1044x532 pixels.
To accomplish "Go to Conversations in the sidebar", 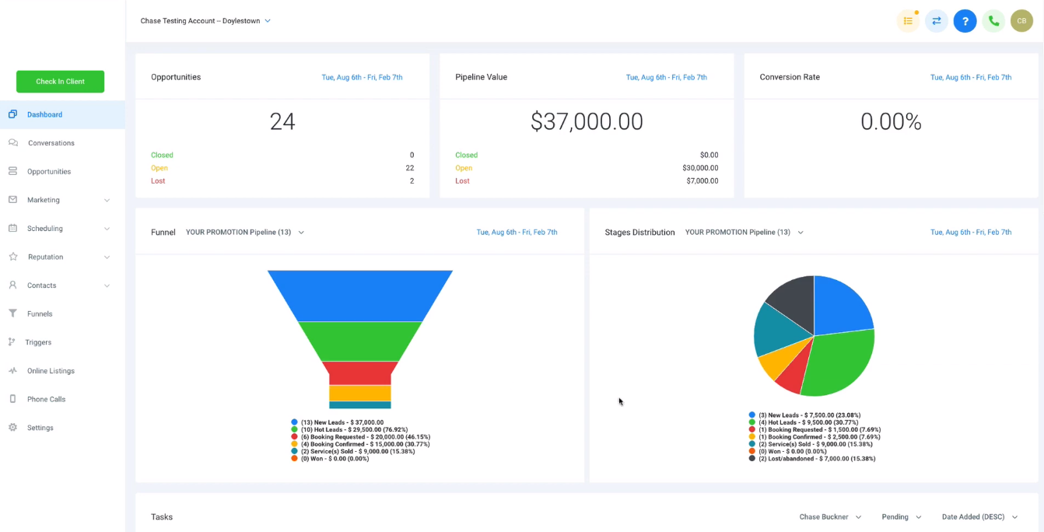I will pos(51,143).
